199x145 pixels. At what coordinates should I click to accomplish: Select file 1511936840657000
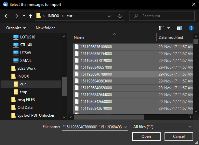click(x=133, y=67)
